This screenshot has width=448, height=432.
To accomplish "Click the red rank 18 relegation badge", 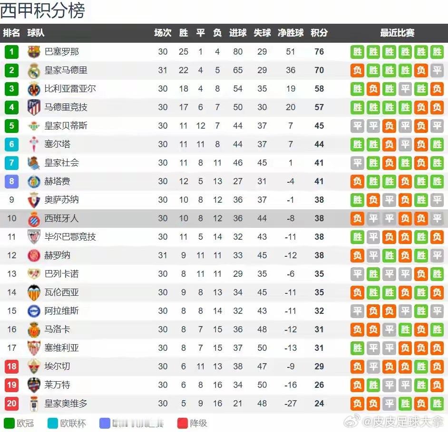I will (x=12, y=366).
